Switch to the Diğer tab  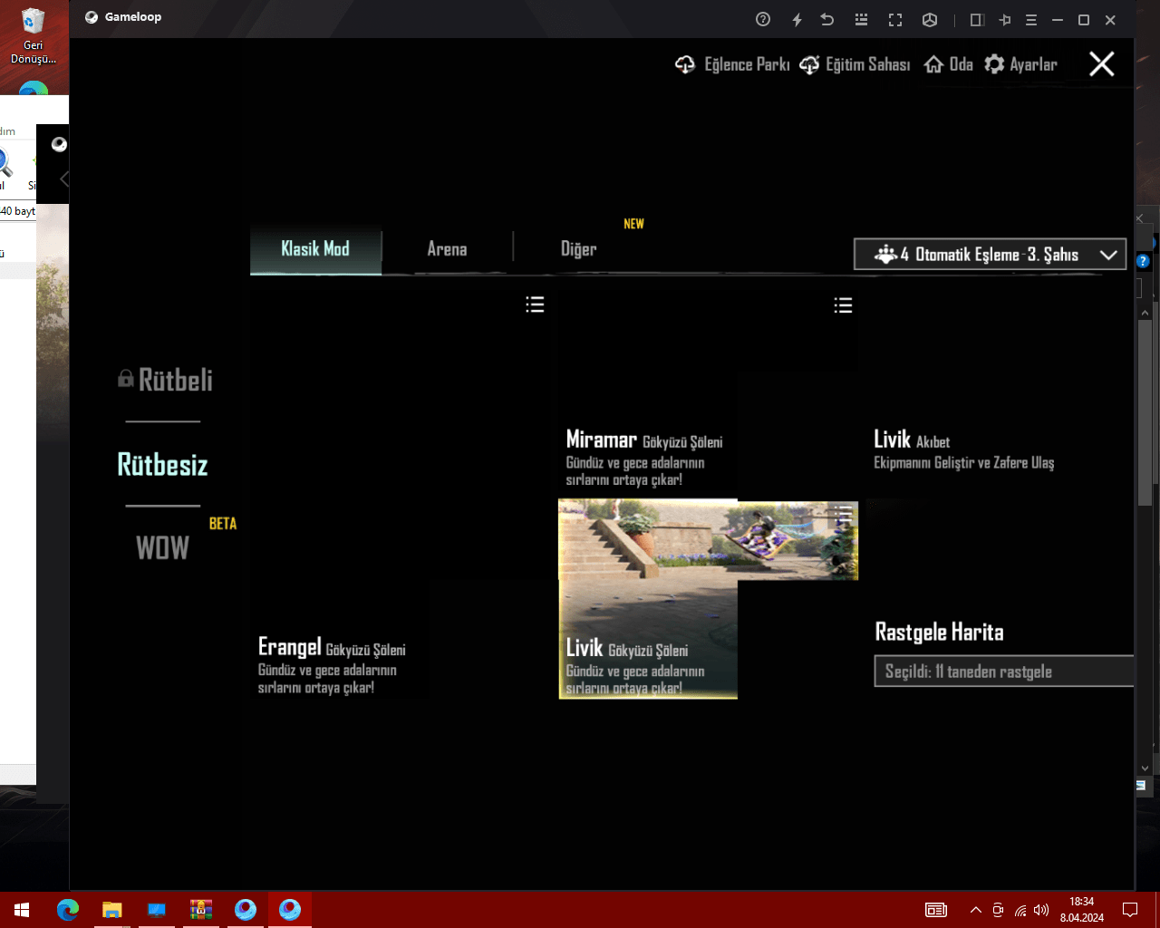coord(578,249)
